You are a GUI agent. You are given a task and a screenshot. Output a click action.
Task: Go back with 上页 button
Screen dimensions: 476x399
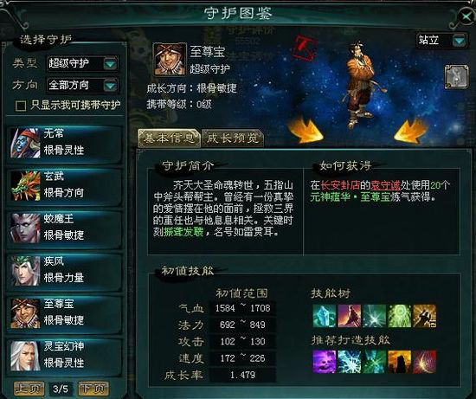[x=29, y=389]
